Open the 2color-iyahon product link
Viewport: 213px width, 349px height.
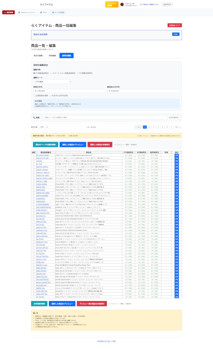[x=42, y=184]
